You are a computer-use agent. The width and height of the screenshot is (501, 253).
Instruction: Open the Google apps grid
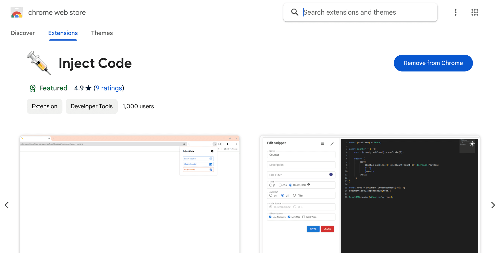point(475,12)
